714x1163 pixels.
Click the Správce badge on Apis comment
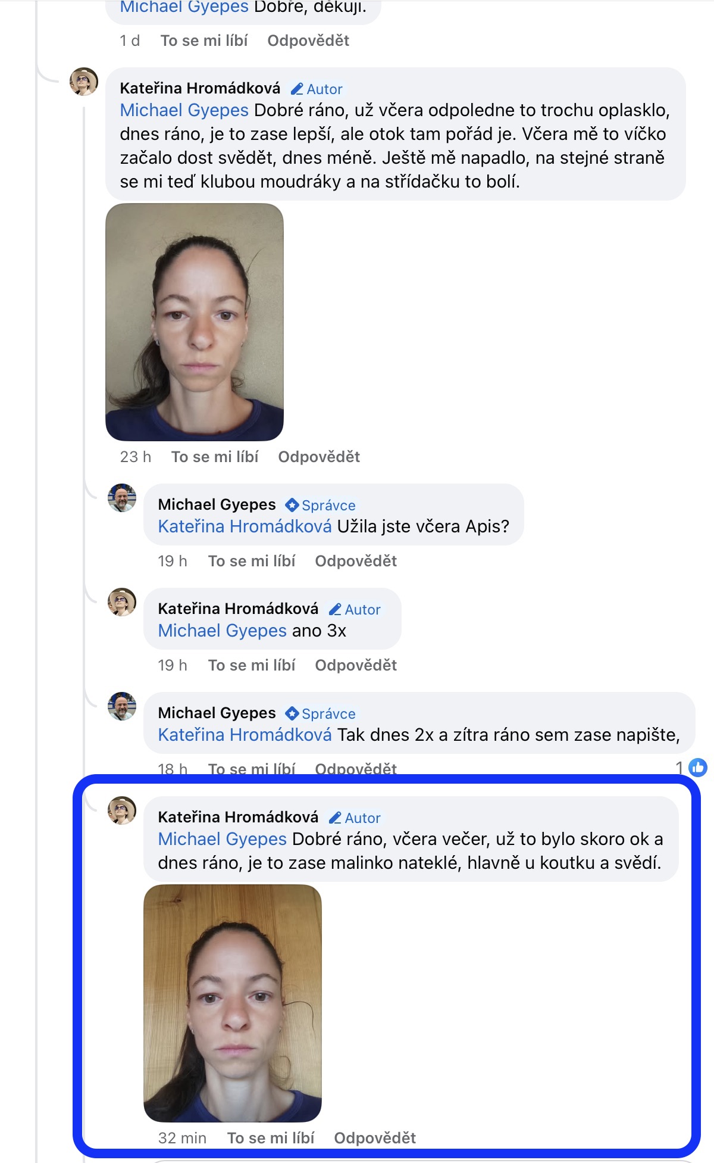click(320, 505)
